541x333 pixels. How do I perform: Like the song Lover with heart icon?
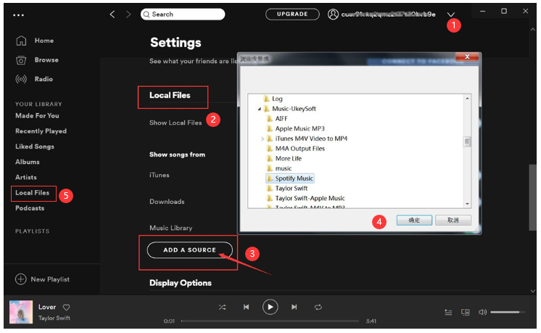point(66,307)
